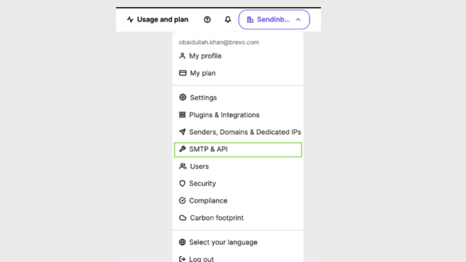This screenshot has width=466, height=262.
Task: Click the help question mark icon
Action: [x=207, y=20]
